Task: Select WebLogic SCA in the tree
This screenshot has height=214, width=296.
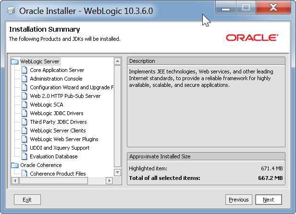Action: (47, 105)
